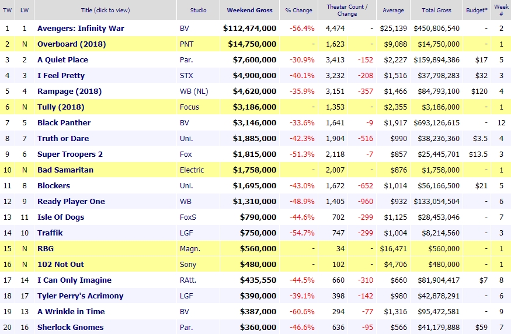The image size is (511, 334).
Task: Click the Magn. studio cell
Action: click(190, 249)
